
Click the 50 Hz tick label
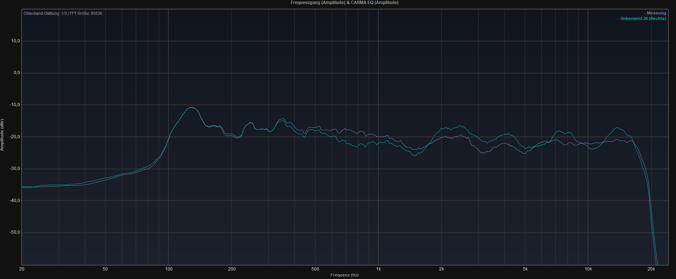coord(105,269)
